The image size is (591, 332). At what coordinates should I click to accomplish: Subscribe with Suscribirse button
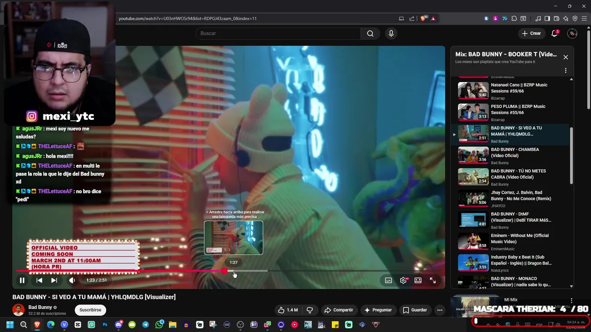coord(90,310)
